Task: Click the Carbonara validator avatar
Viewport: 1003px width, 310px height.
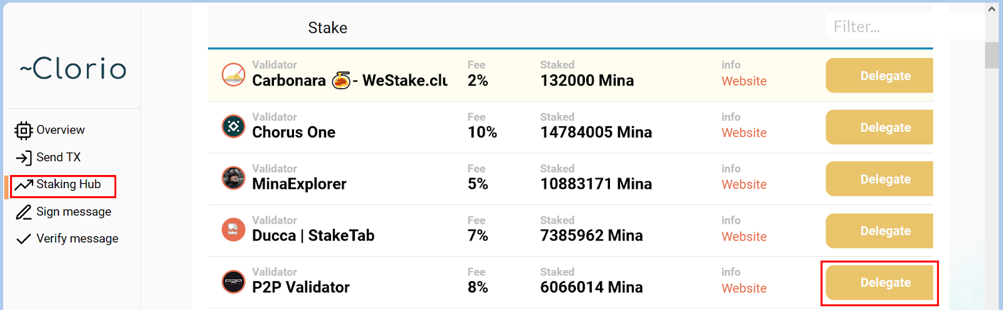Action: [234, 75]
